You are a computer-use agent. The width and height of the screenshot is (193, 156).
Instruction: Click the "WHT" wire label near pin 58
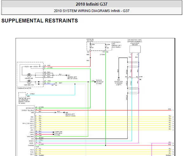[60, 83]
